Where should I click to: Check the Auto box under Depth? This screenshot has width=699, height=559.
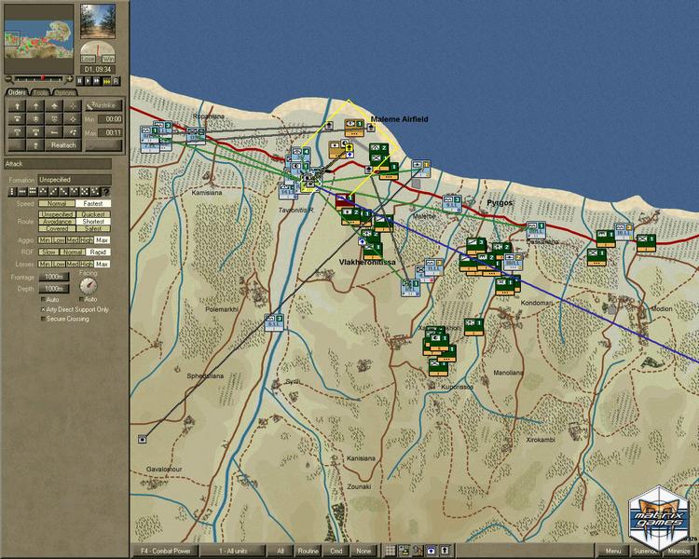(43, 299)
